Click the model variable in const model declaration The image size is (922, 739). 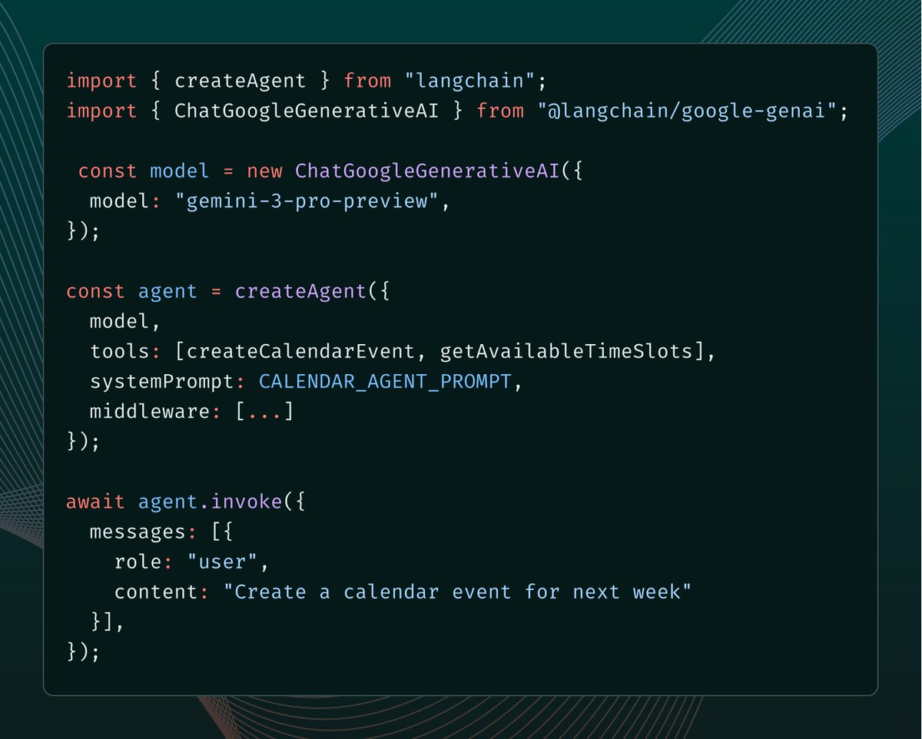pos(180,171)
